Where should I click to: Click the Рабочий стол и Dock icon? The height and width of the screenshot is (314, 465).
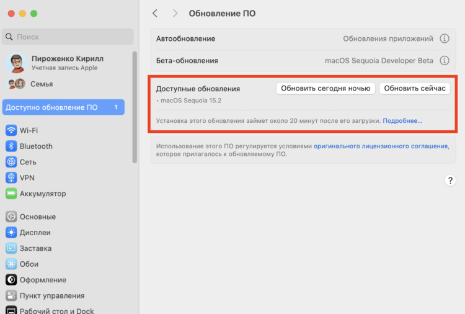[11, 310]
